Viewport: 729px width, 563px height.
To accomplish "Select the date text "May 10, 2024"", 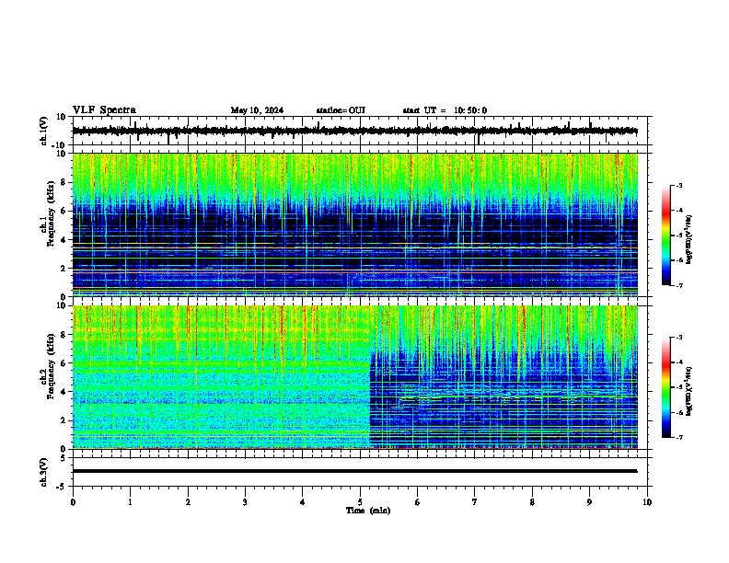I will click(x=257, y=110).
